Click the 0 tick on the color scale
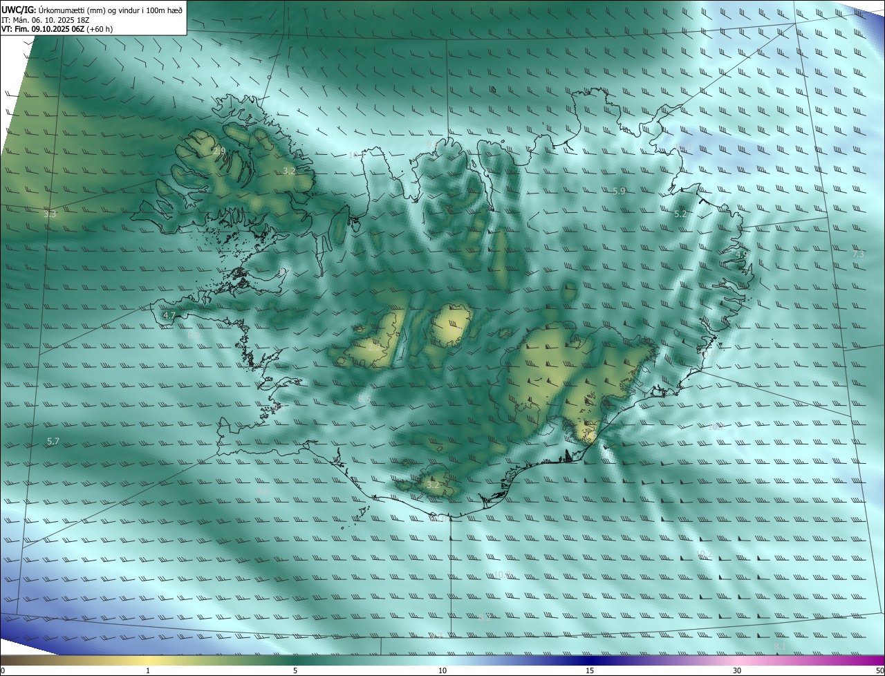 [x=3, y=670]
